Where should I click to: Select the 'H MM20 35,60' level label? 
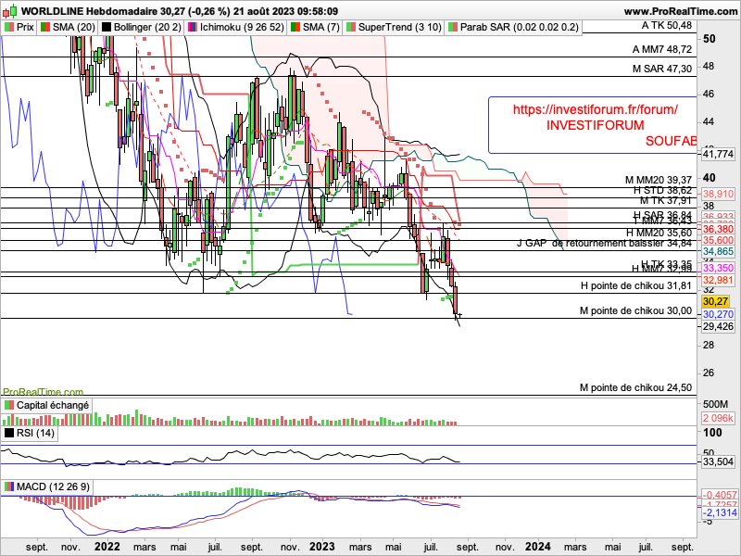(659, 234)
